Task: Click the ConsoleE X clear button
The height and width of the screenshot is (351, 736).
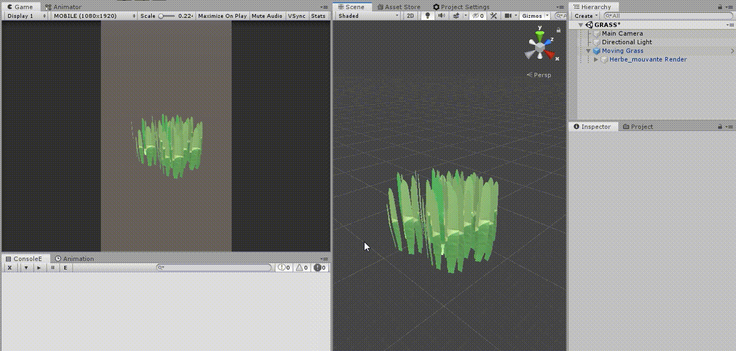Action: pyautogui.click(x=10, y=267)
